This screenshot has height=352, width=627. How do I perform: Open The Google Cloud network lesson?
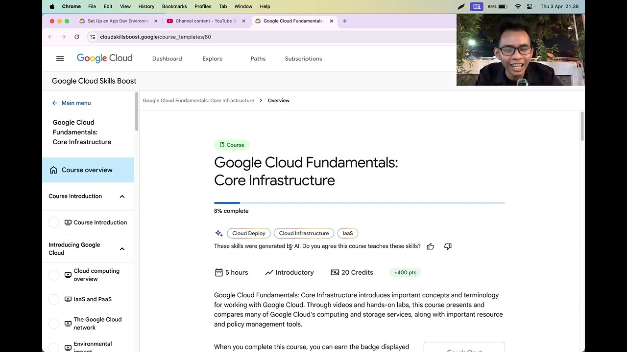[97, 324]
